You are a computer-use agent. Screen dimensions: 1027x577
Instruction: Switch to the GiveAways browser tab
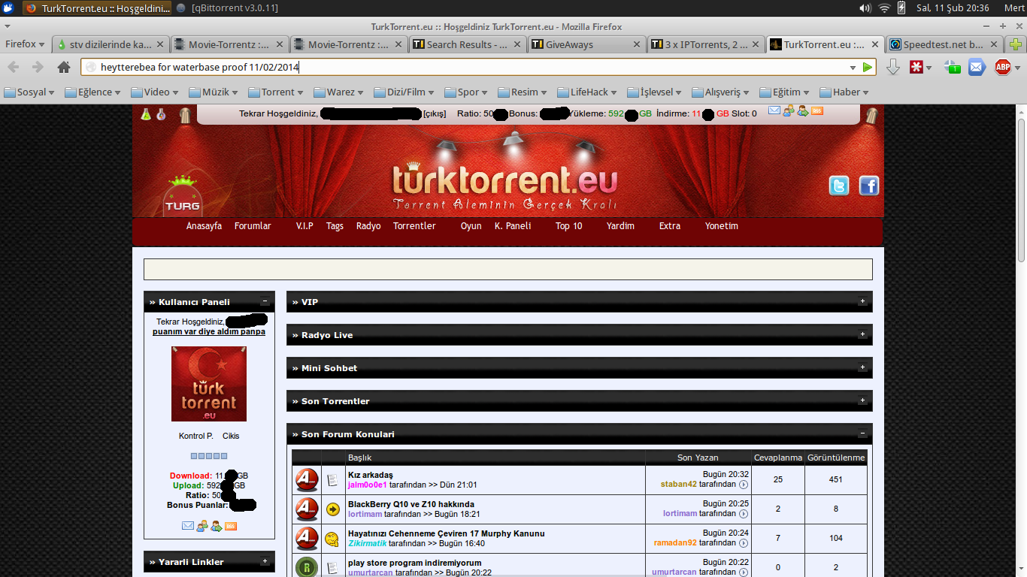pyautogui.click(x=586, y=44)
